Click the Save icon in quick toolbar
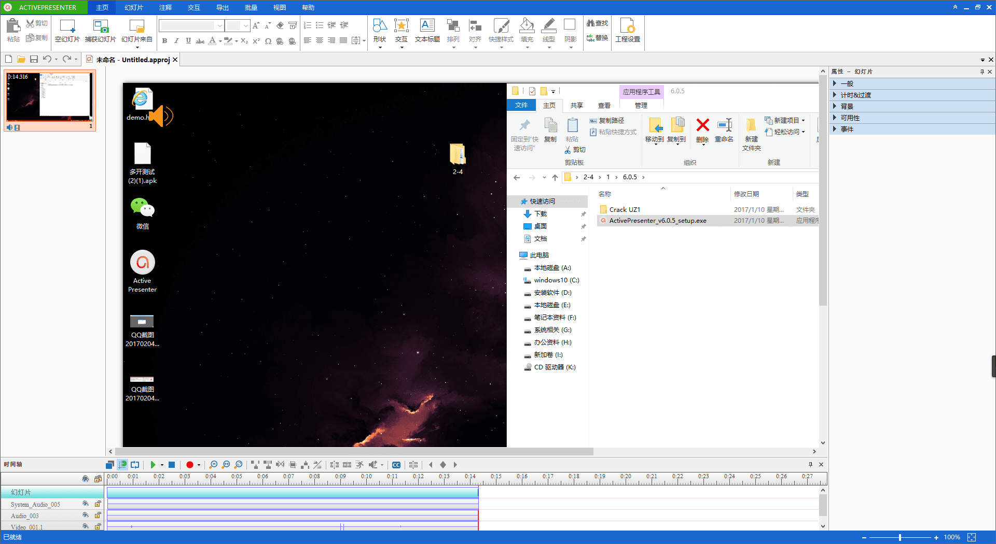 (34, 59)
